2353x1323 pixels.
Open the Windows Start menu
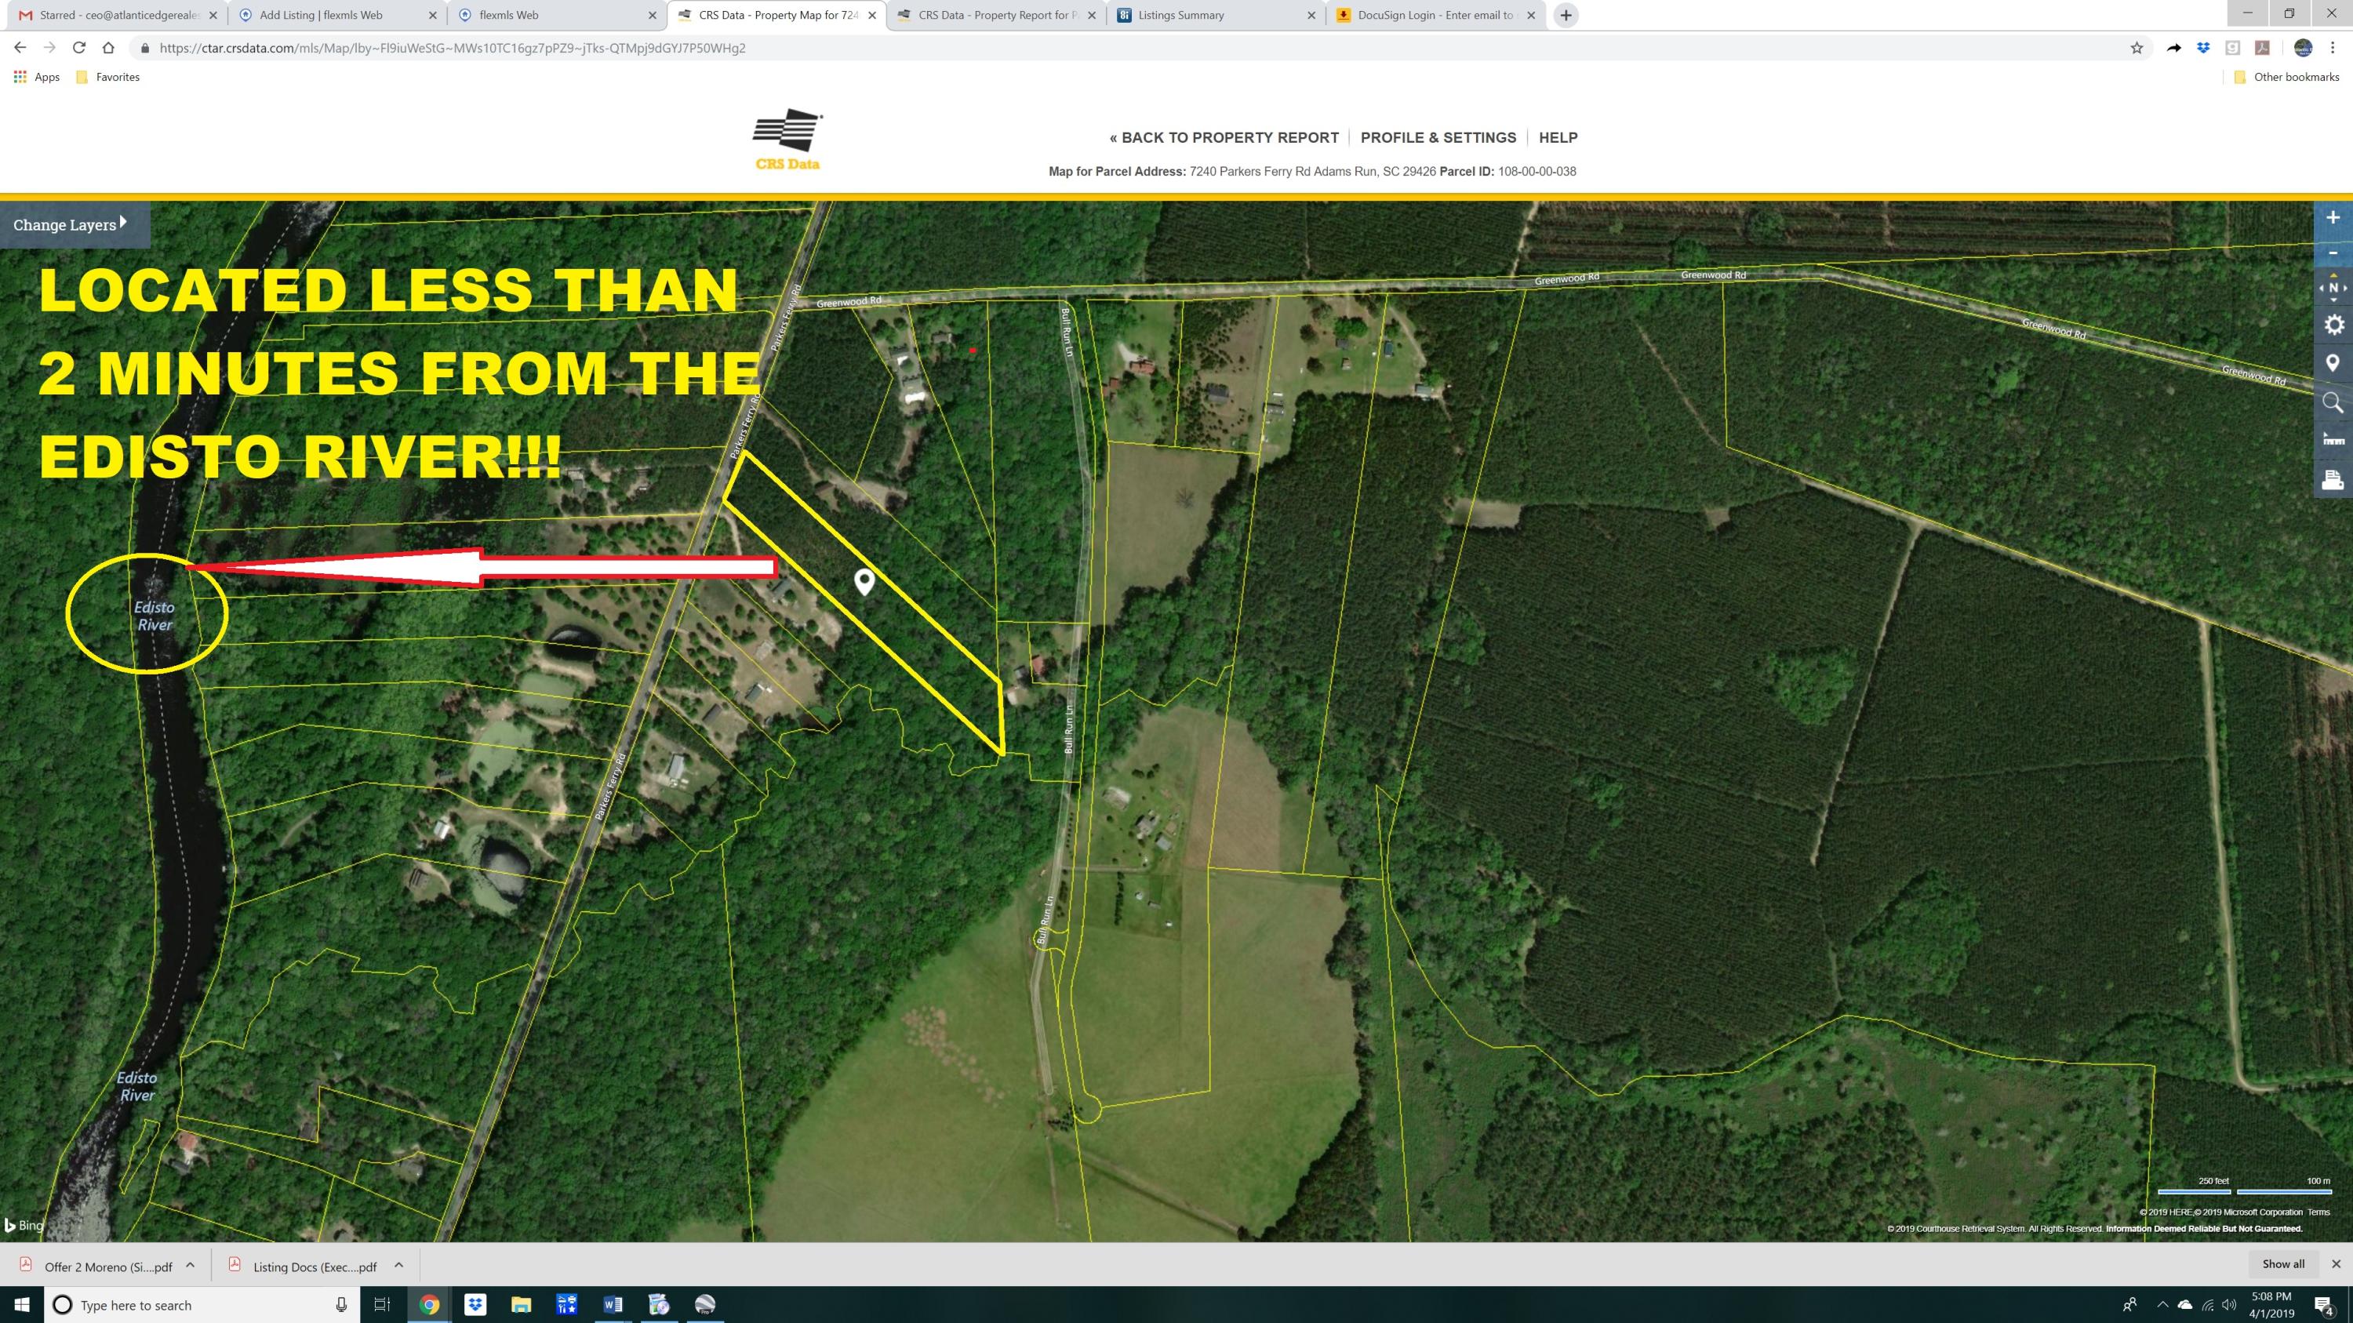(x=22, y=1304)
